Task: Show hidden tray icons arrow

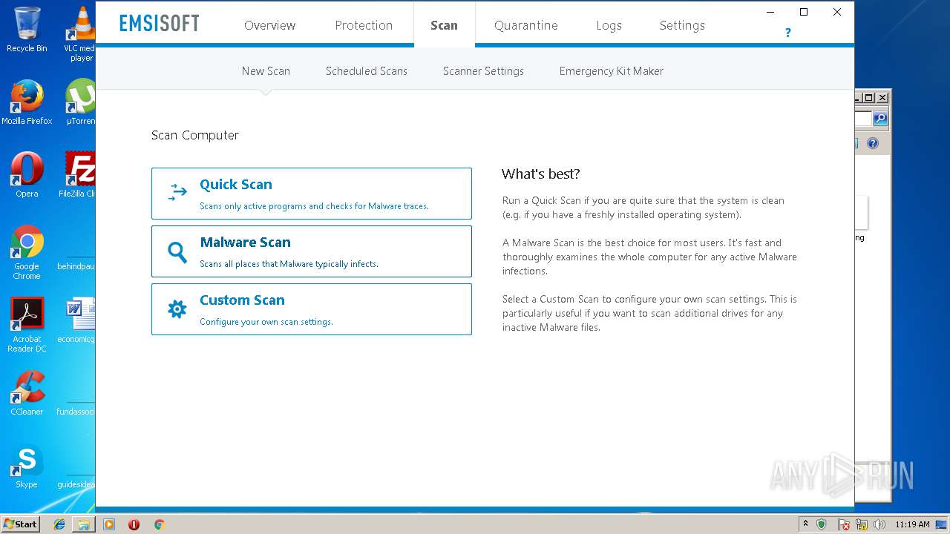Action: (x=805, y=524)
